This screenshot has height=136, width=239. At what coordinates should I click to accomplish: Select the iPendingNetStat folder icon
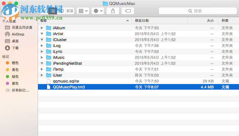(x=49, y=63)
